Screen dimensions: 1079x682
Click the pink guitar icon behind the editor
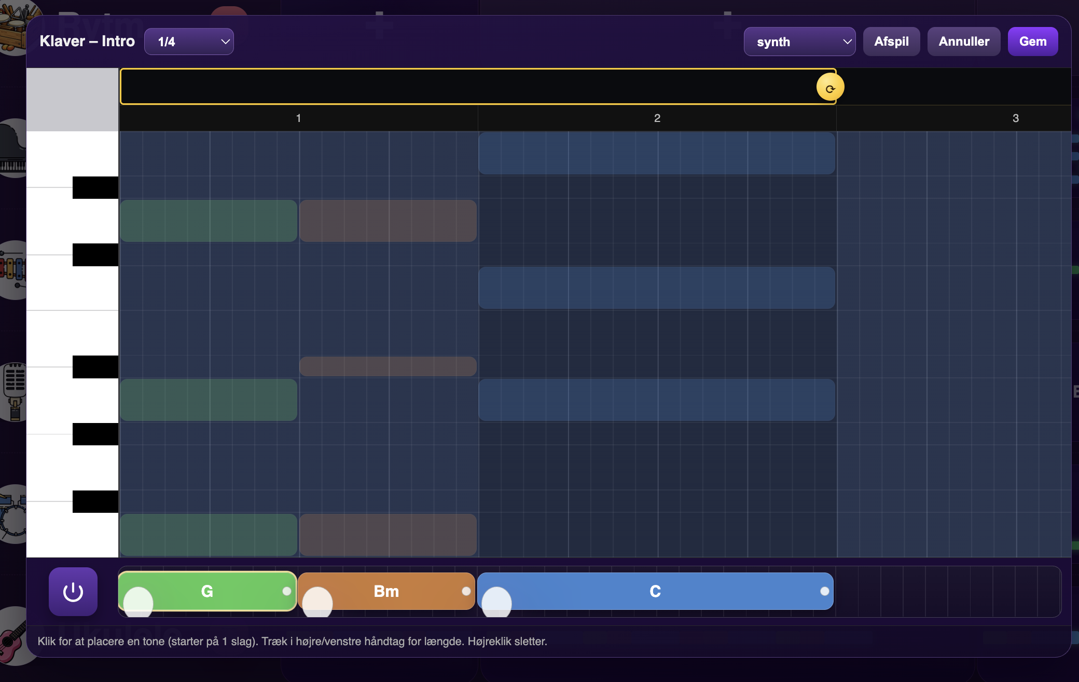coord(13,636)
